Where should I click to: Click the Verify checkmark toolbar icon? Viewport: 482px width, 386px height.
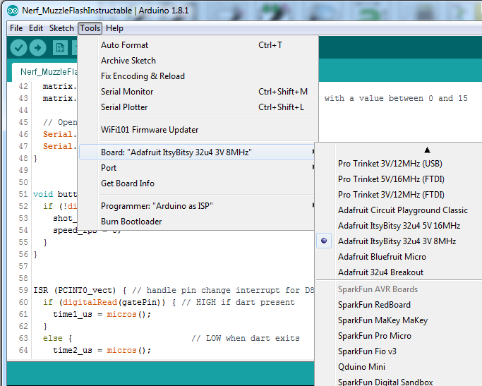[18, 48]
